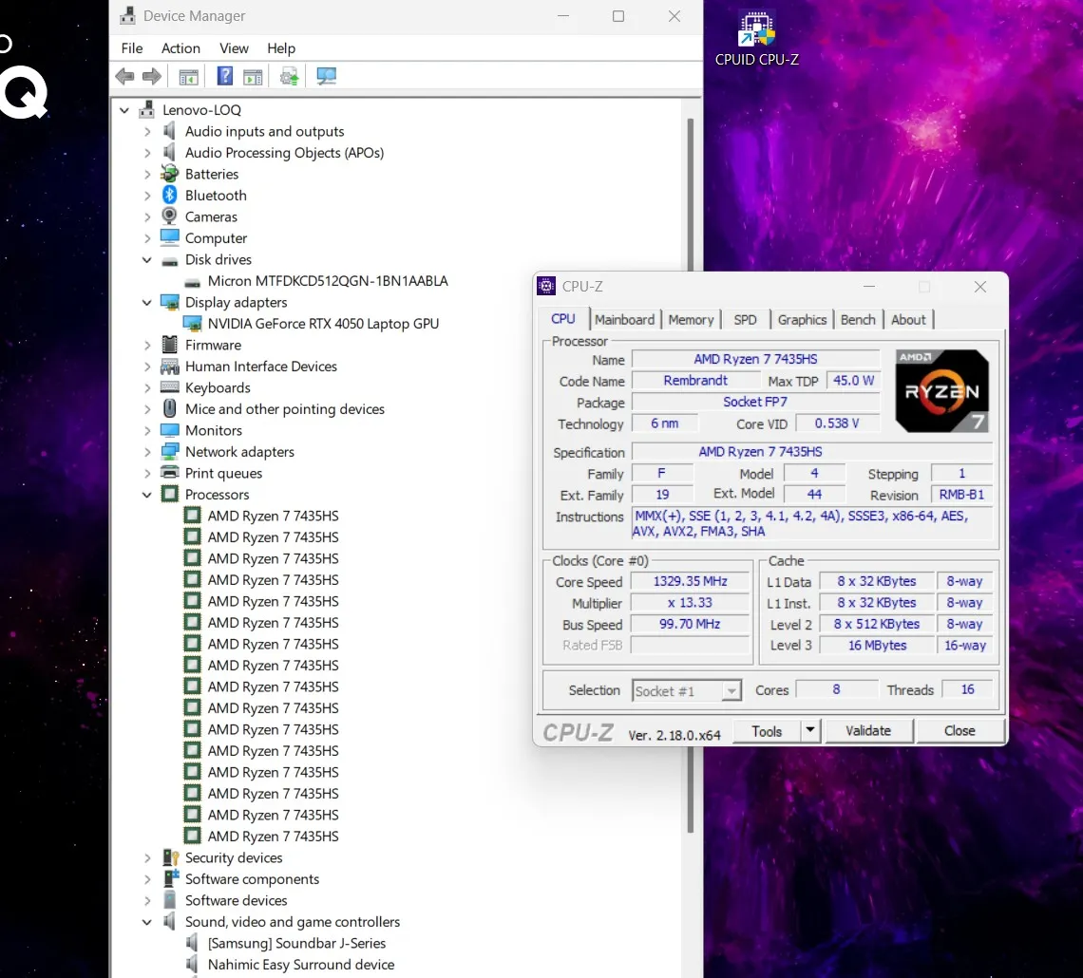Image resolution: width=1083 pixels, height=978 pixels.
Task: Open the Socket #1 selection dropdown
Action: (731, 691)
